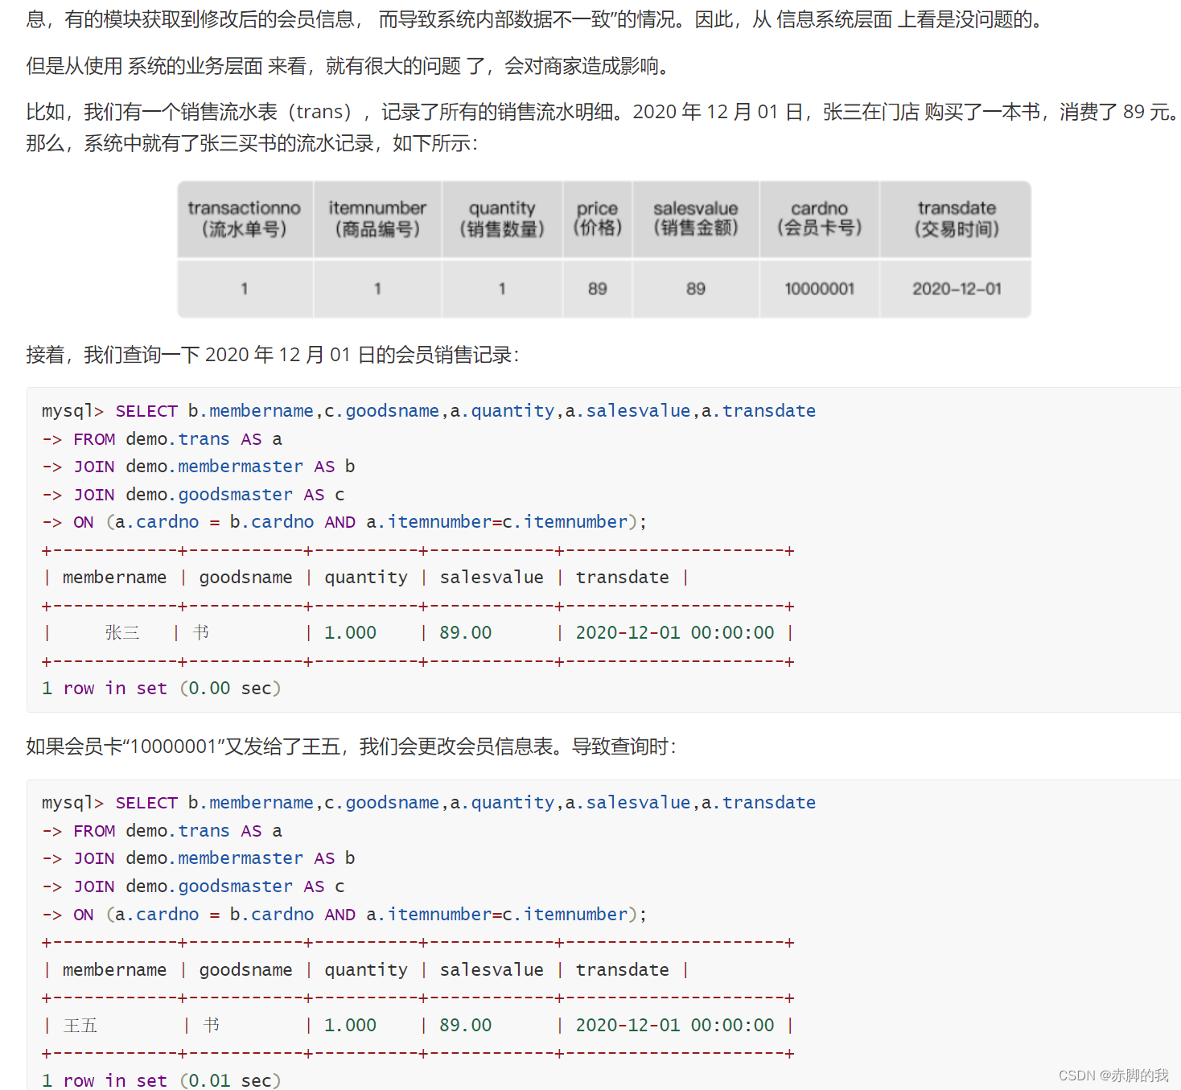Click the transactionno header cell

(x=244, y=219)
